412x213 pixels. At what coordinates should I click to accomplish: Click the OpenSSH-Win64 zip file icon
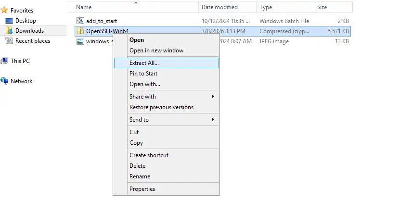coord(80,31)
